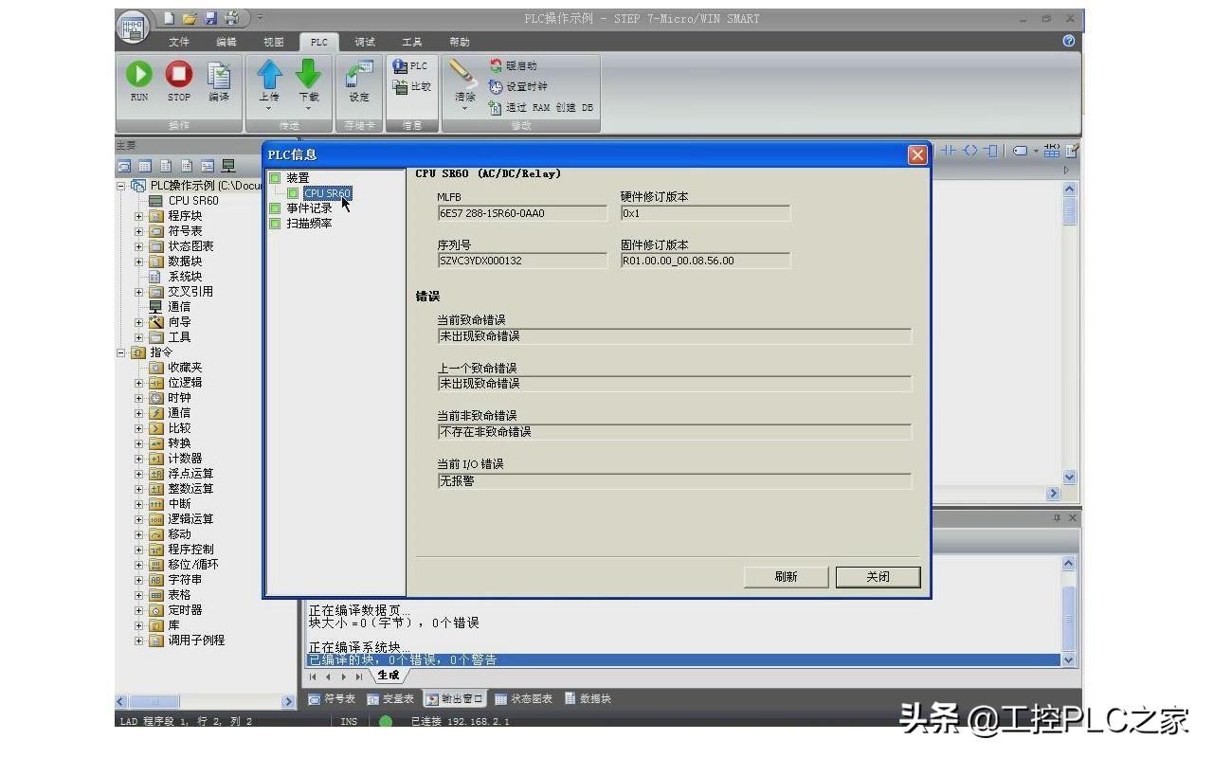Open 设置时钟 set clock
This screenshot has width=1213, height=758.
pos(517,86)
